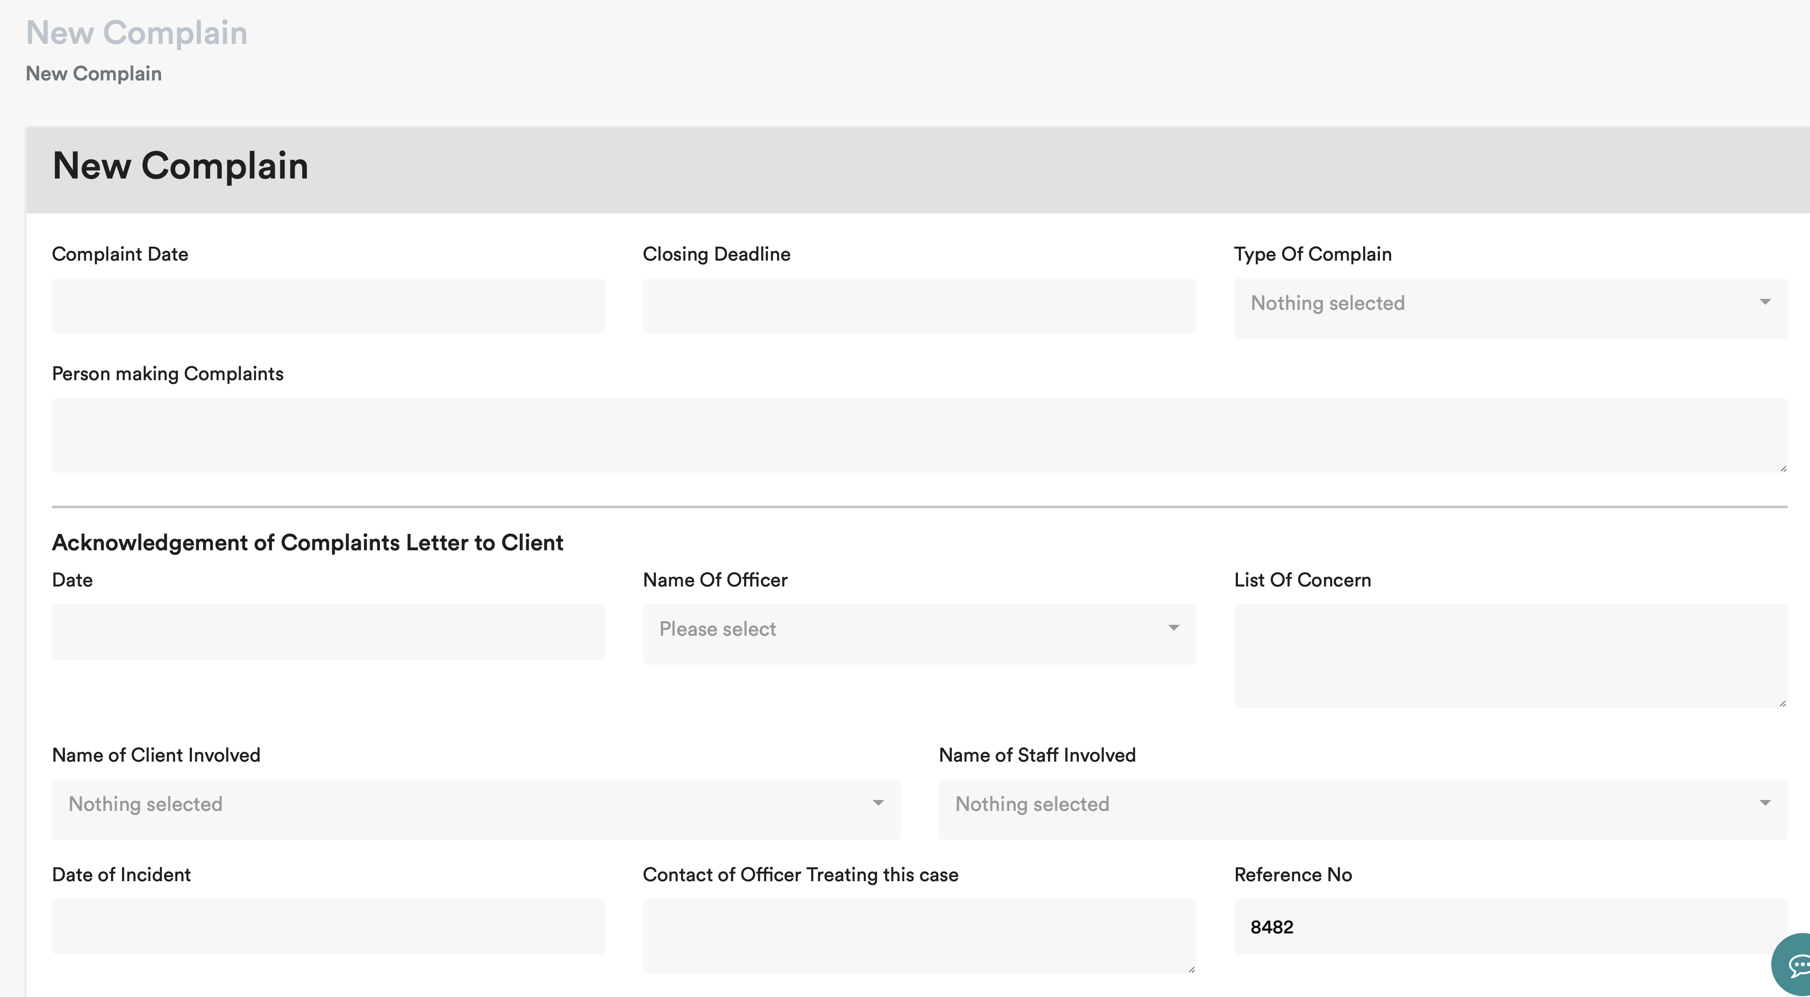The image size is (1810, 997).
Task: Open the chat support bubble icon
Action: (1796, 965)
